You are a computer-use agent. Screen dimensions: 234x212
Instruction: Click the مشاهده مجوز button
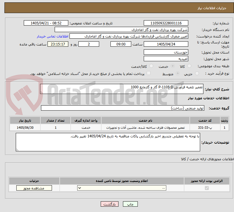coord(34,188)
